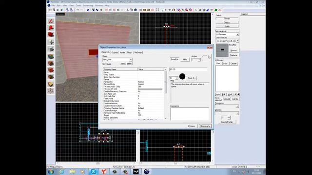Select the Speed property row

[133, 115]
